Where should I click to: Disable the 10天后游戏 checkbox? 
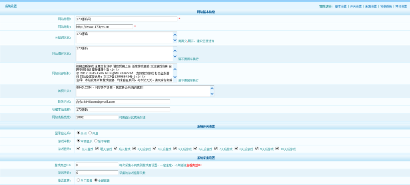pyautogui.click(x=277, y=149)
